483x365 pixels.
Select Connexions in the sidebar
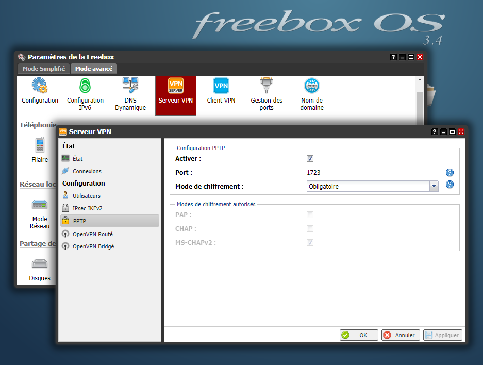110,171
